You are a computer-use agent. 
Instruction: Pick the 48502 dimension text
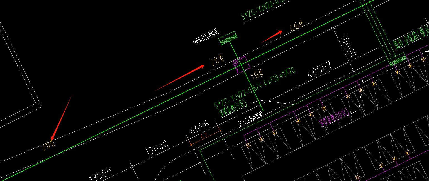[x=320, y=69]
